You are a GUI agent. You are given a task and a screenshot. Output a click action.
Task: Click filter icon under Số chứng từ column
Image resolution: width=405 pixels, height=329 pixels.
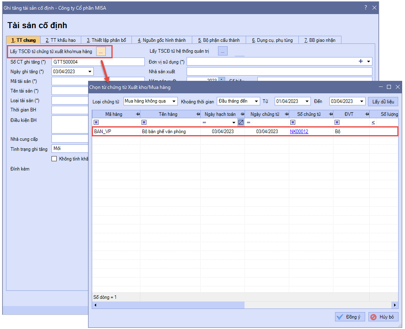[292, 122]
